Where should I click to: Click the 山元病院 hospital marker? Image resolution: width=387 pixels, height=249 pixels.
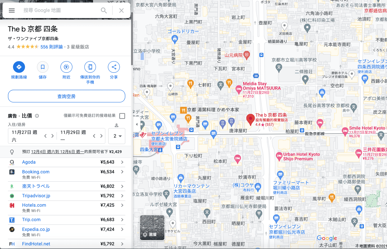pos(247,55)
